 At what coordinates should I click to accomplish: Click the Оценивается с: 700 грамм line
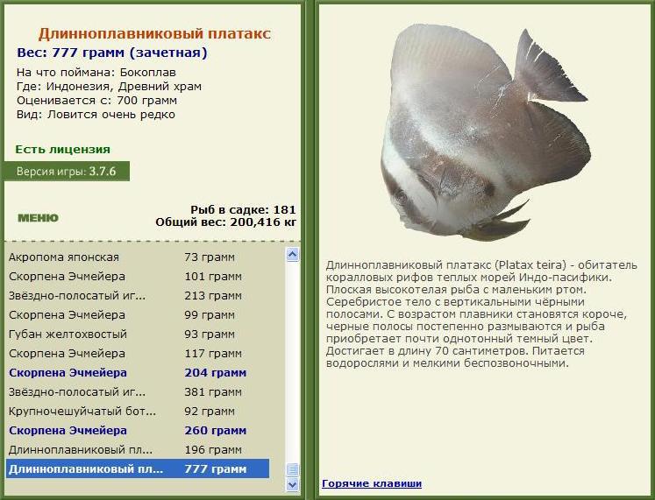tap(96, 101)
